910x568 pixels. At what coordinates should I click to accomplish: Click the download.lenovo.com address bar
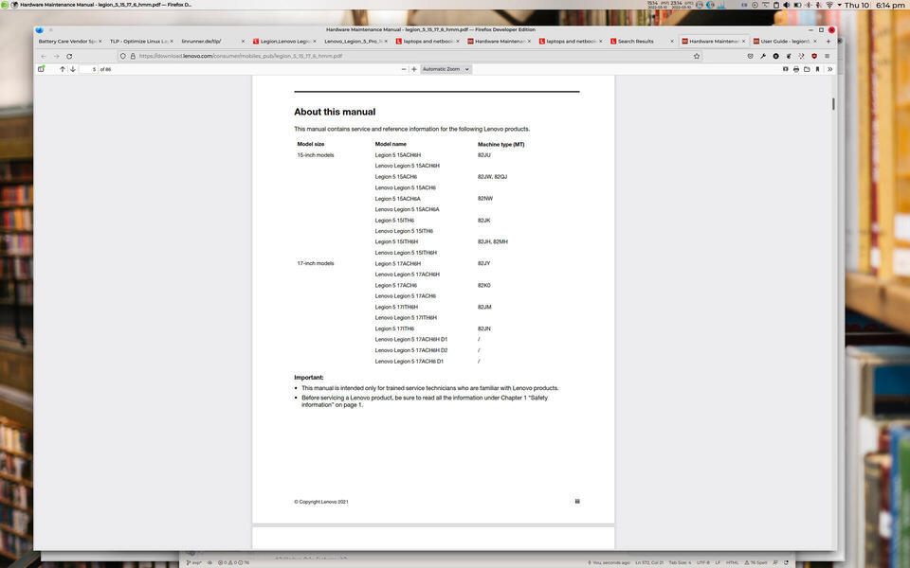[409, 56]
